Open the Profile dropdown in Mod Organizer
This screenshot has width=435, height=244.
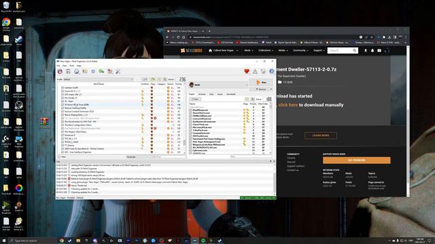click(99, 79)
